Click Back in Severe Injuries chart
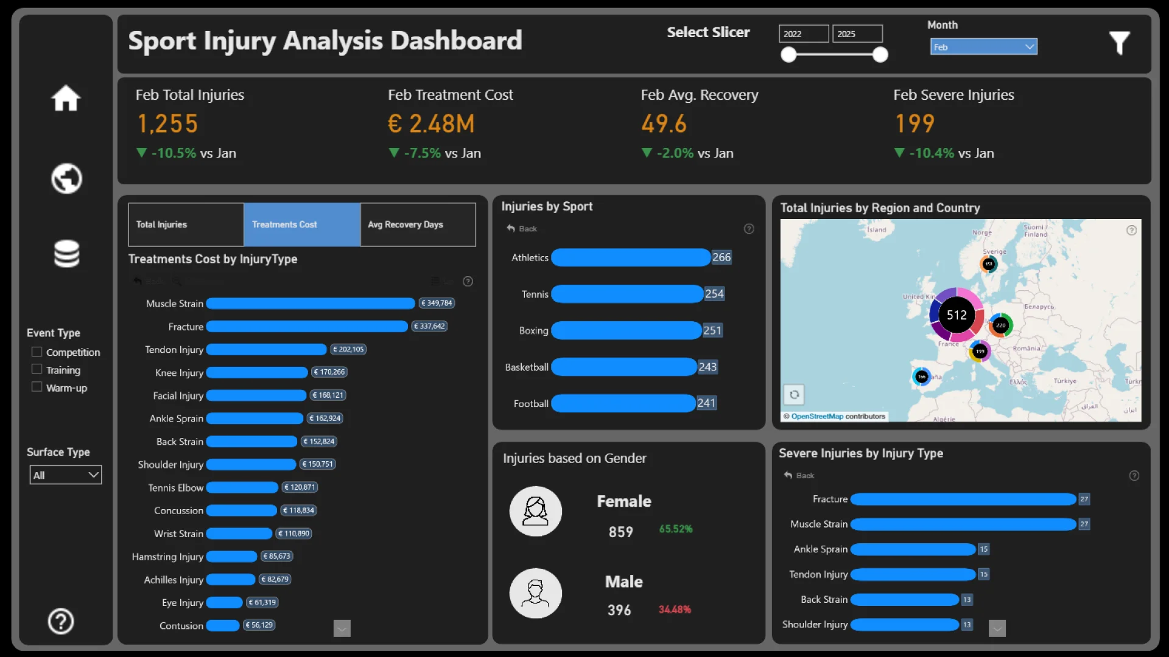Screen dimensions: 1169x657 (799, 476)
